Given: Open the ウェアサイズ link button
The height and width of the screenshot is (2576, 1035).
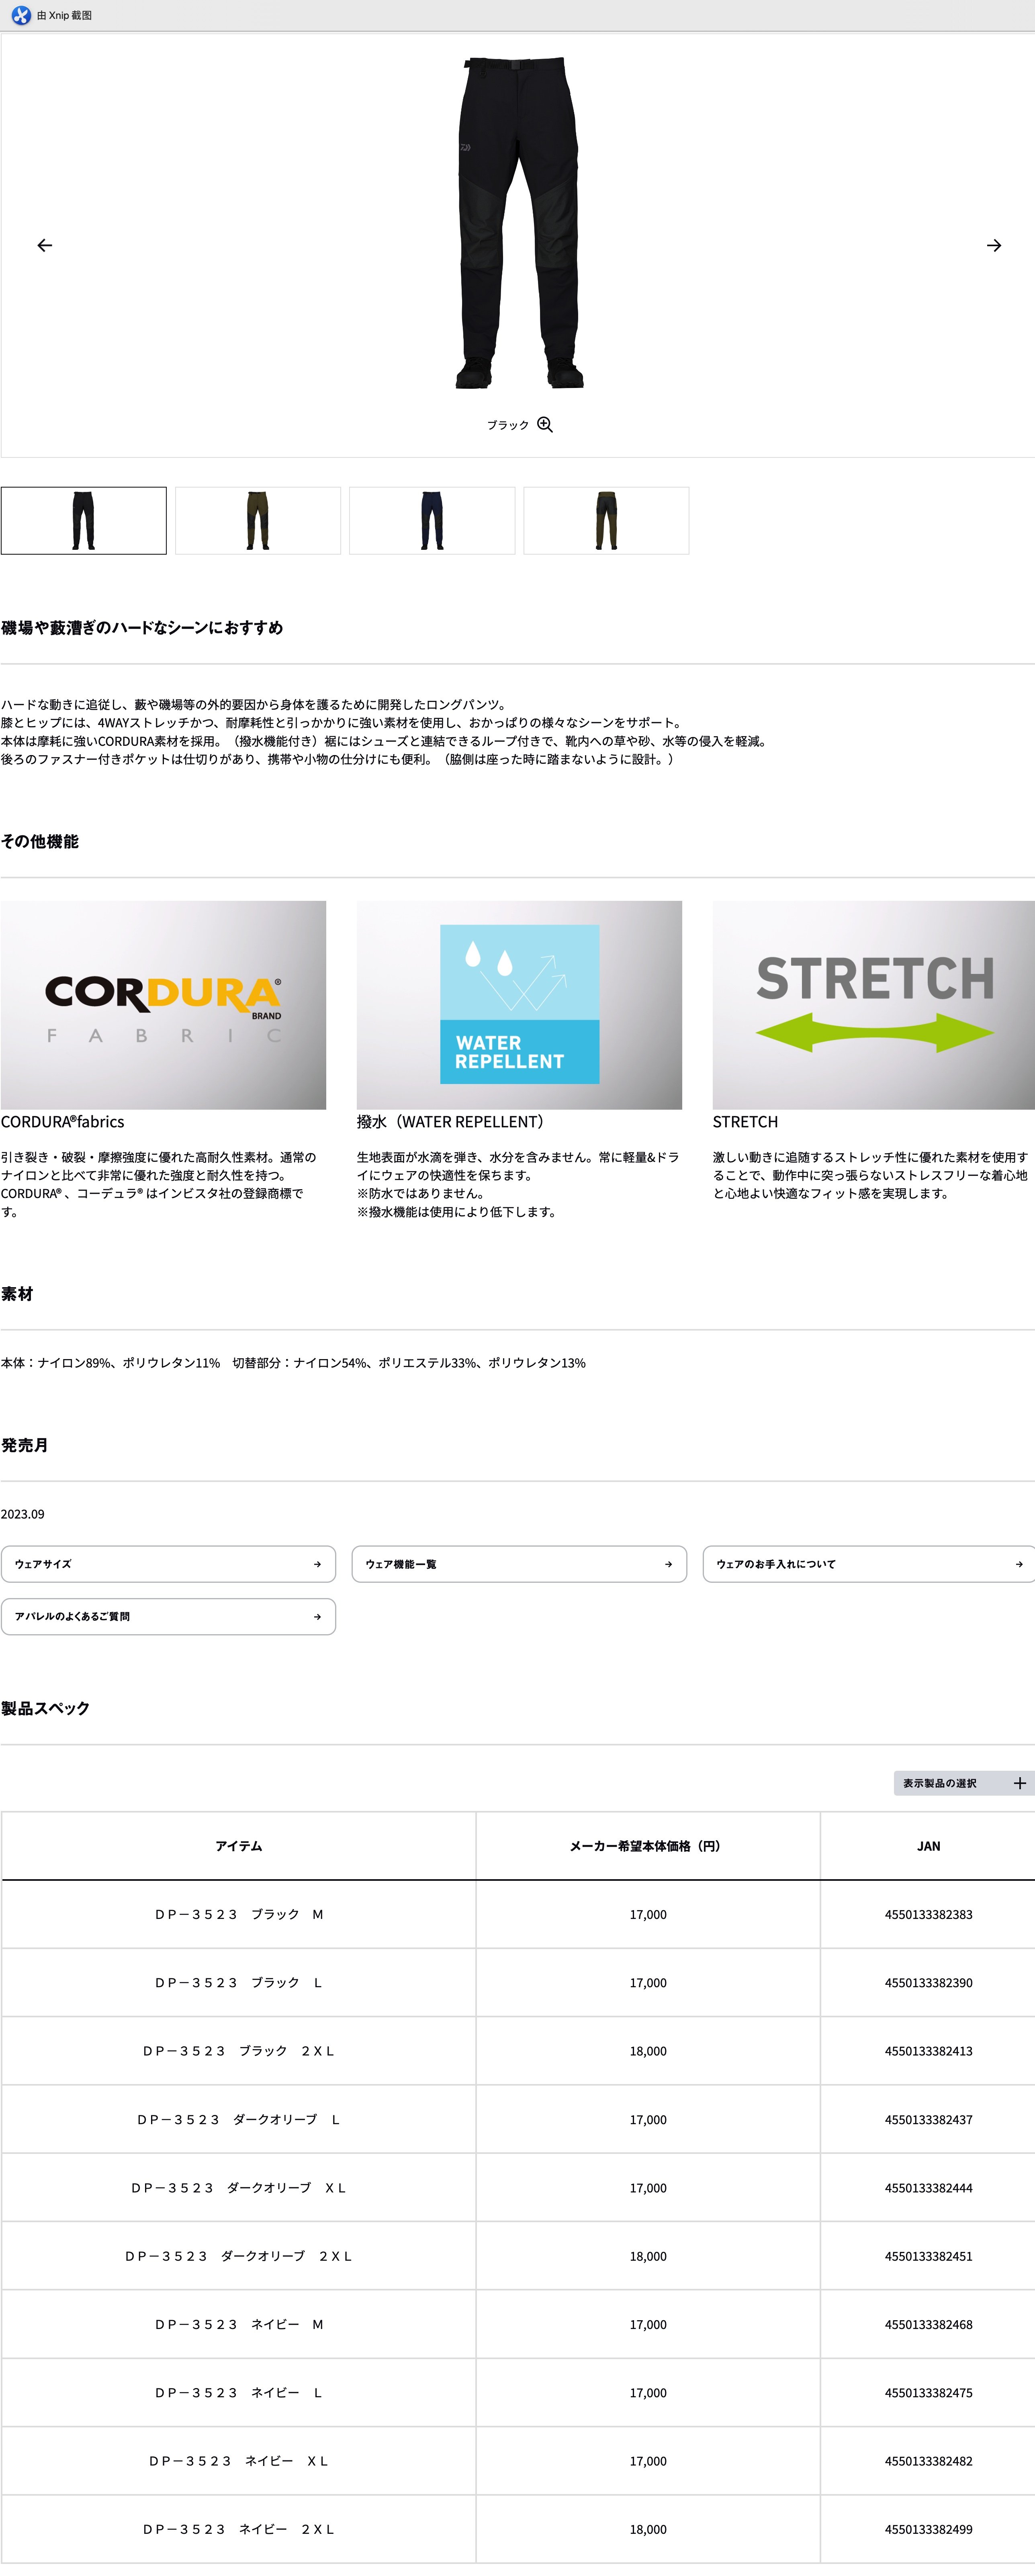Looking at the screenshot, I should pyautogui.click(x=168, y=1564).
